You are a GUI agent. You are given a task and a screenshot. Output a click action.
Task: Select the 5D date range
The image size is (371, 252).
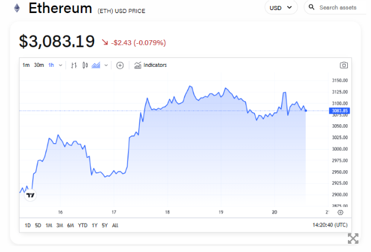click(x=38, y=225)
